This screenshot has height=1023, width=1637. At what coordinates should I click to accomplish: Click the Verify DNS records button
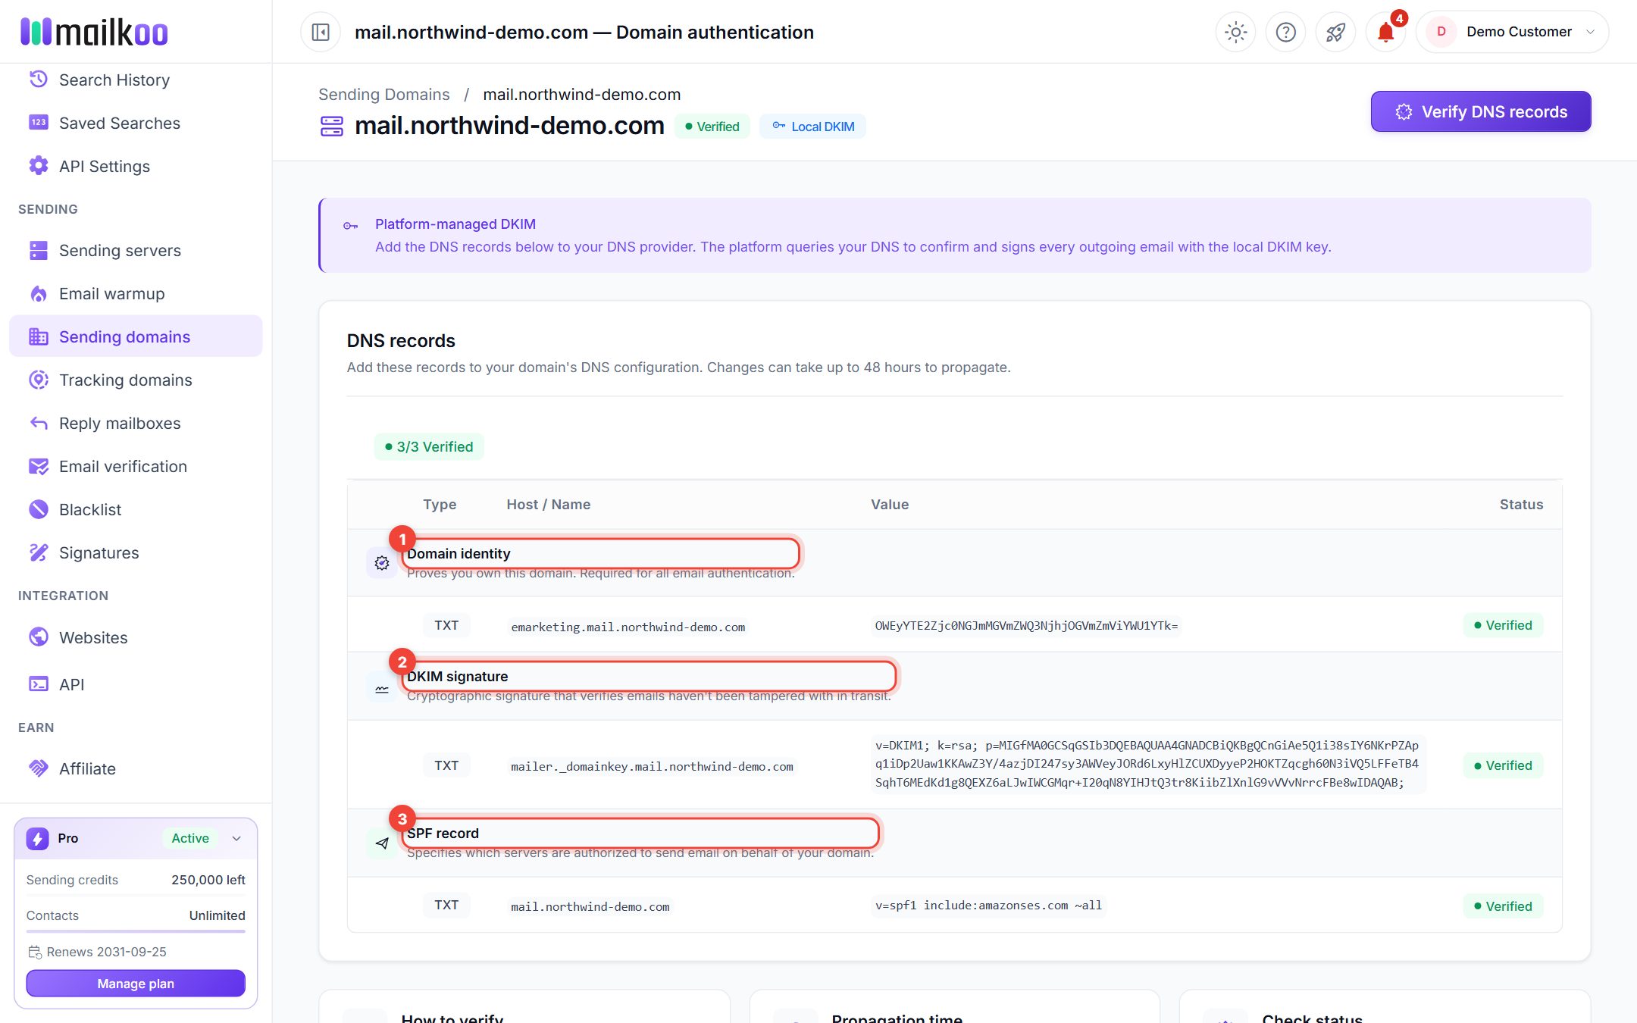pos(1480,111)
